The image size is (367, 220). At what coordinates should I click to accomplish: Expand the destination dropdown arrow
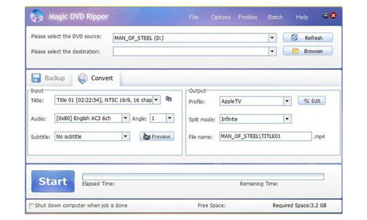[272, 51]
